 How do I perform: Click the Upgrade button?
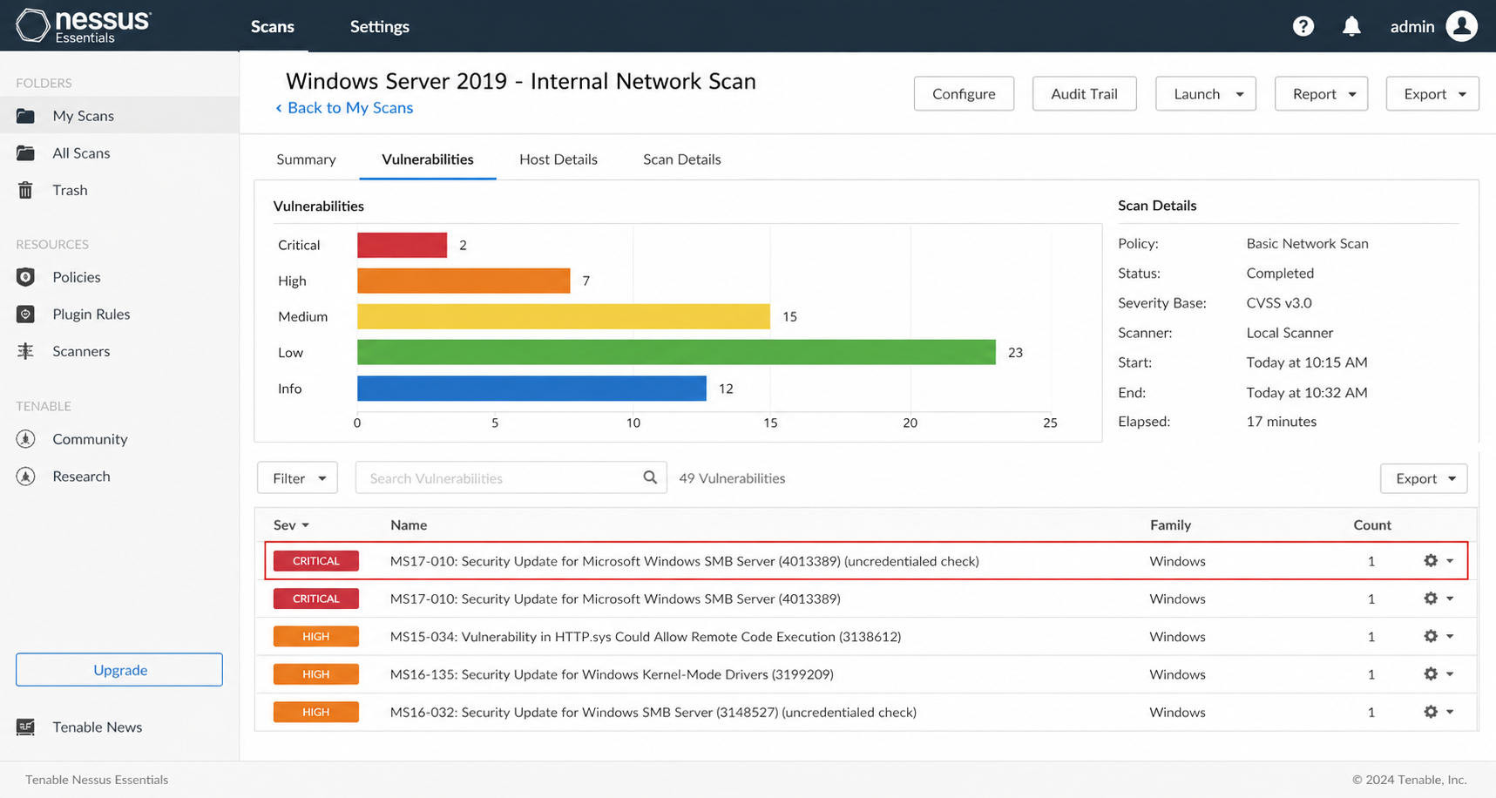[119, 670]
